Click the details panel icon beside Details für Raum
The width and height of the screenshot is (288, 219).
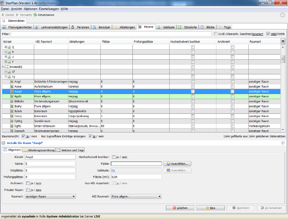pos(3,143)
